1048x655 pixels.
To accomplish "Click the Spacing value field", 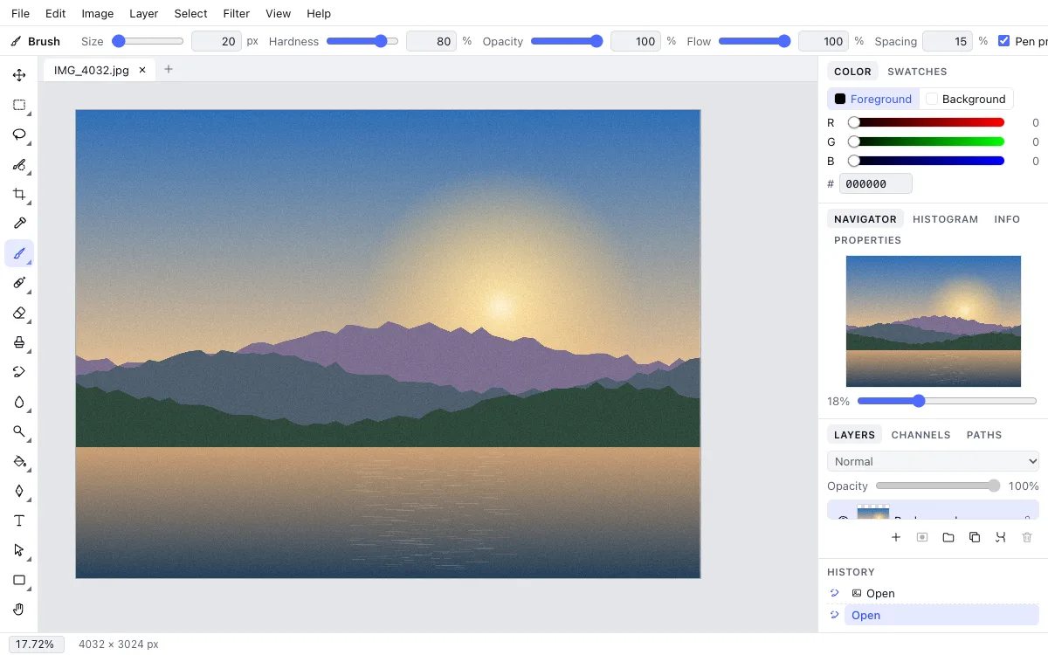I will click(948, 41).
